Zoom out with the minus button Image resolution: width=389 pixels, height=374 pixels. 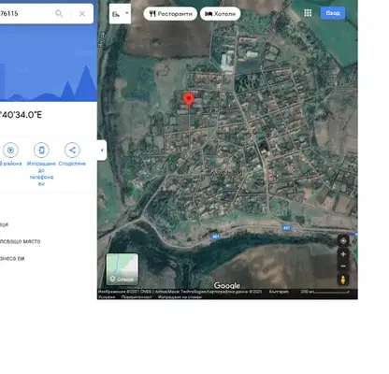point(343,266)
